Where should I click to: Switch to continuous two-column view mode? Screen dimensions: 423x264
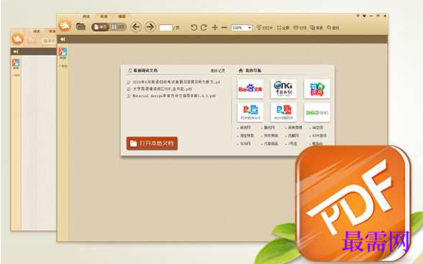[118, 27]
